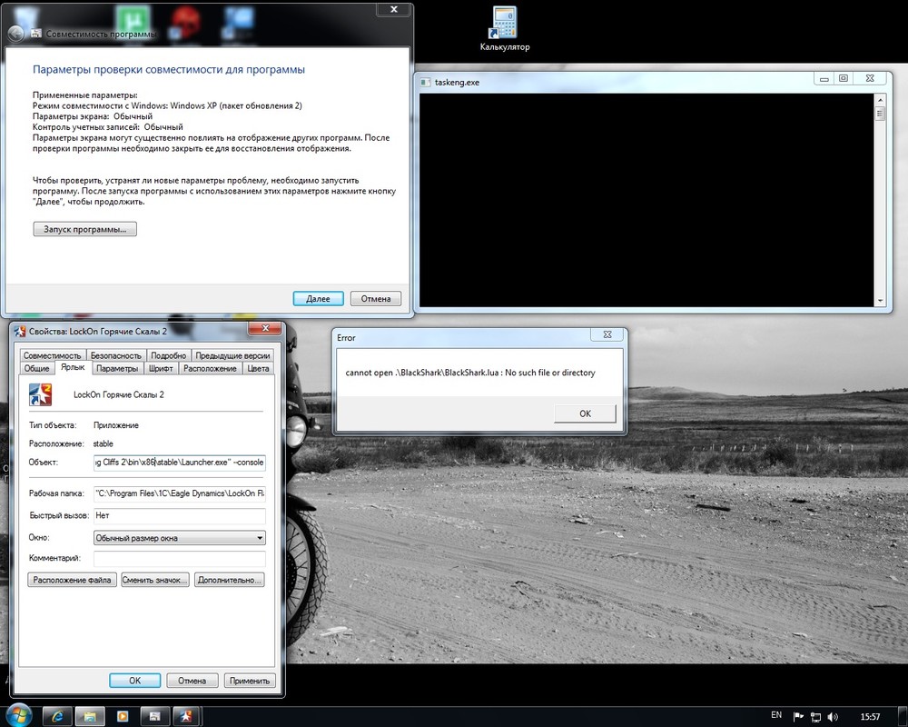Viewport: 908px width, 727px height.
Task: Maximize the taskeng.exe window
Action: click(844, 78)
